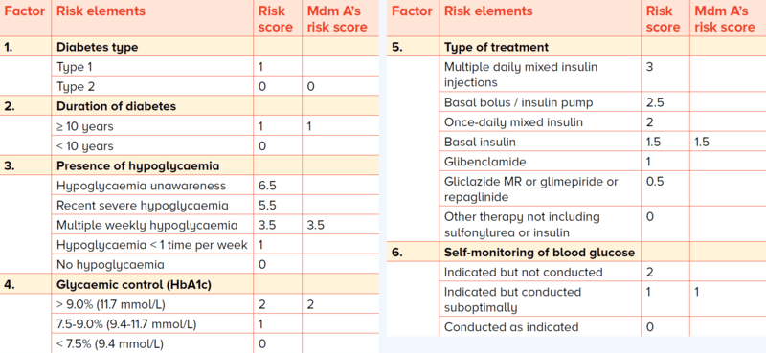
Task: Click the 'Type of treatment' heading
Action: (496, 48)
